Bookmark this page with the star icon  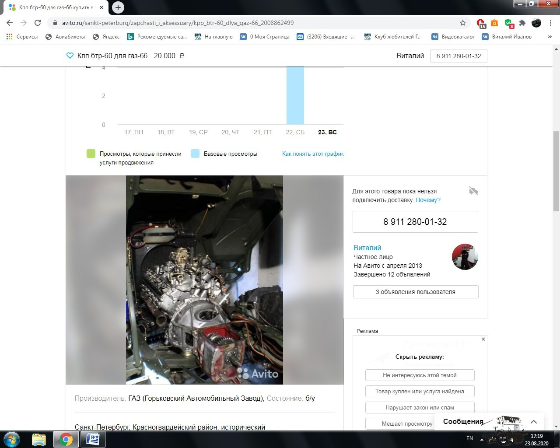[463, 23]
